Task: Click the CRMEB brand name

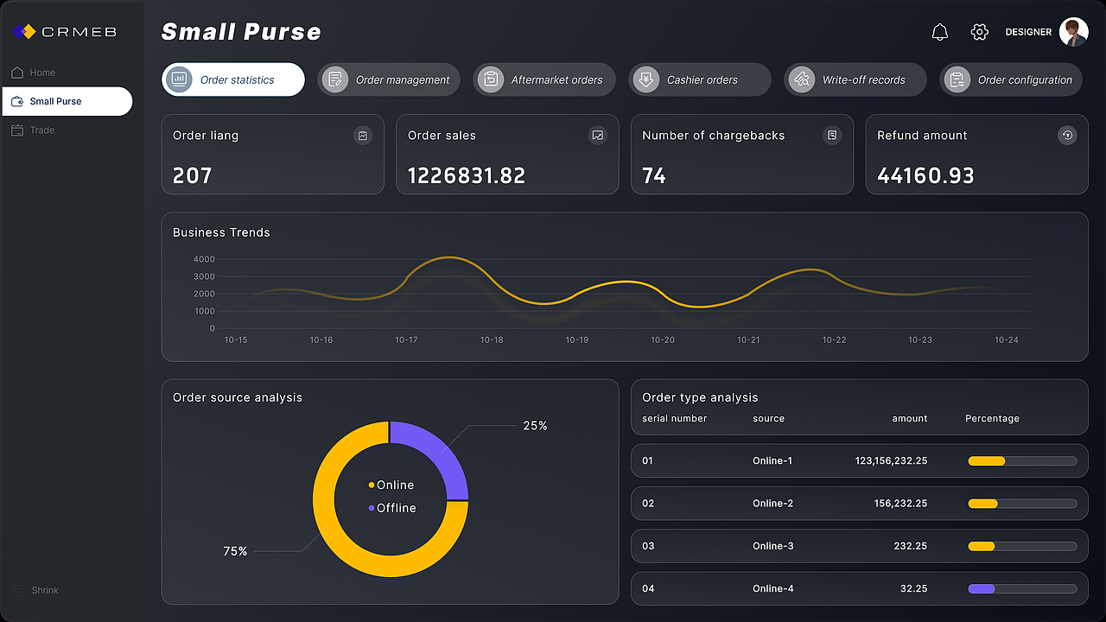Action: 79,32
